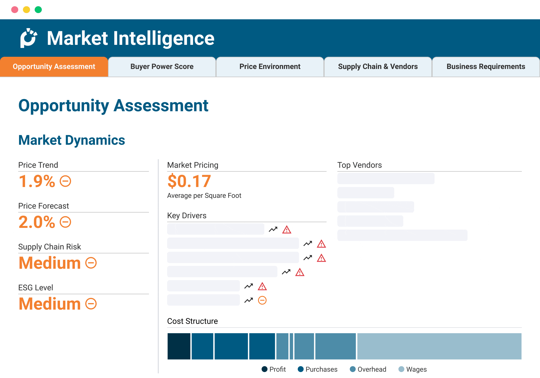Viewport: 540px width, 378px height.
Task: Click the Supply Chain Risk status icon
Action: click(91, 263)
